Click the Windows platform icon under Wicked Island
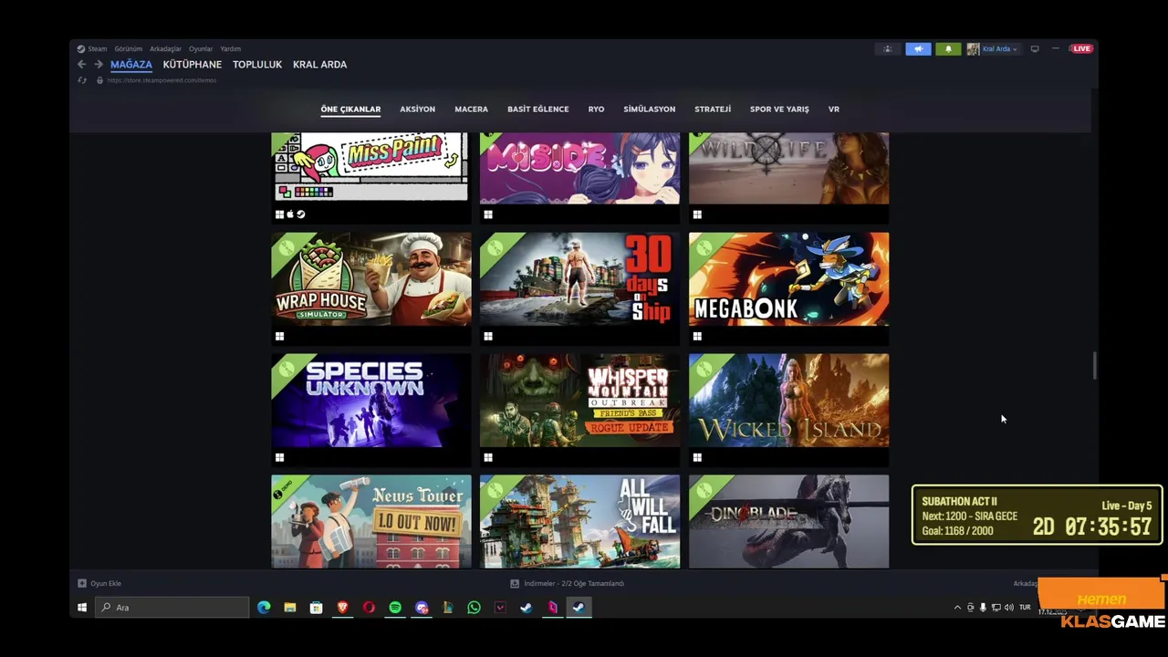The width and height of the screenshot is (1168, 657). 697,458
